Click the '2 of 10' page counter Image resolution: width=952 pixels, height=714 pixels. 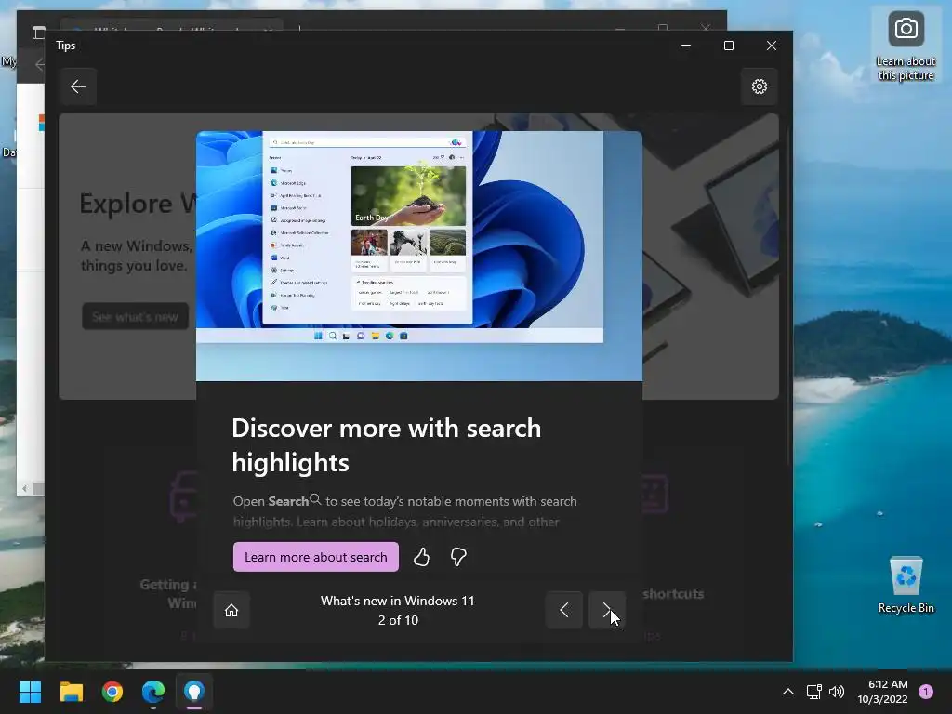point(398,620)
